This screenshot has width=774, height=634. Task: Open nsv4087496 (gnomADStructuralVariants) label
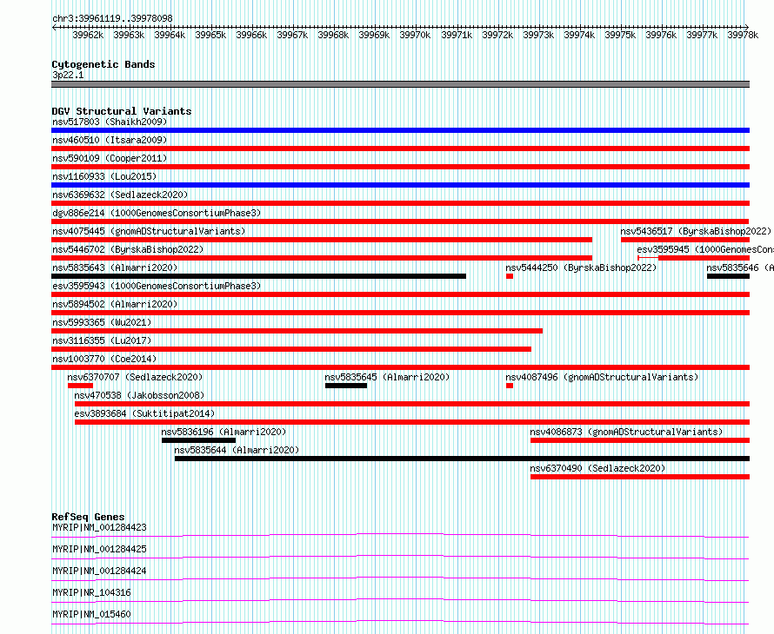coord(602,377)
